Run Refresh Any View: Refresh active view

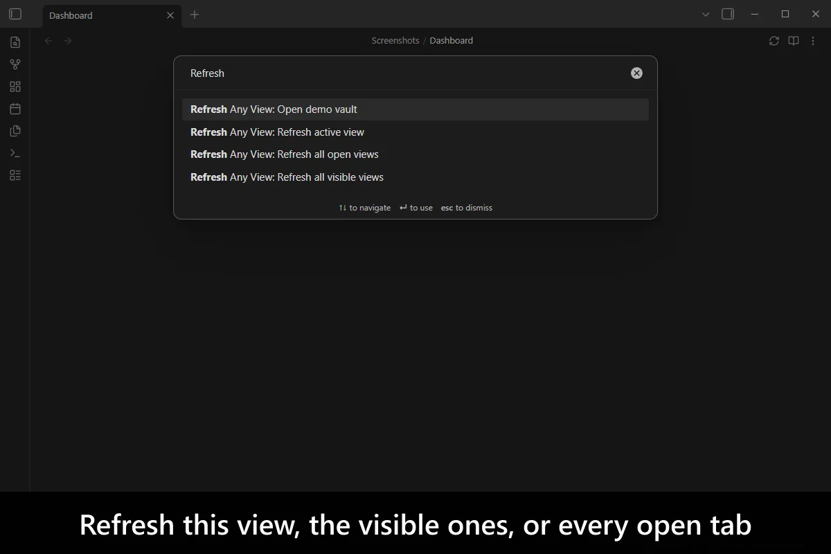click(x=415, y=132)
